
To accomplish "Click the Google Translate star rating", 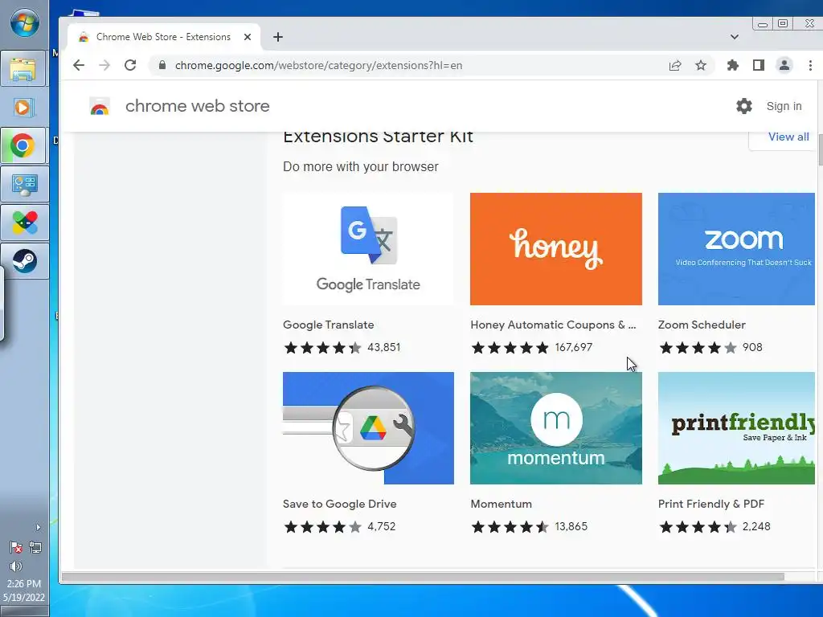I will [x=322, y=347].
